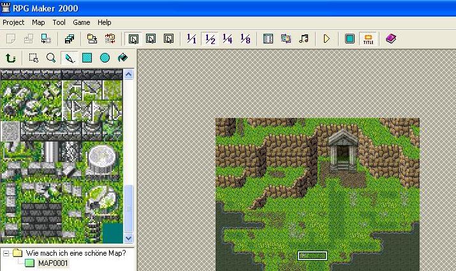This screenshot has width=456, height=271.
Task: Toggle the Full Screen mode icon
Action: [350, 39]
